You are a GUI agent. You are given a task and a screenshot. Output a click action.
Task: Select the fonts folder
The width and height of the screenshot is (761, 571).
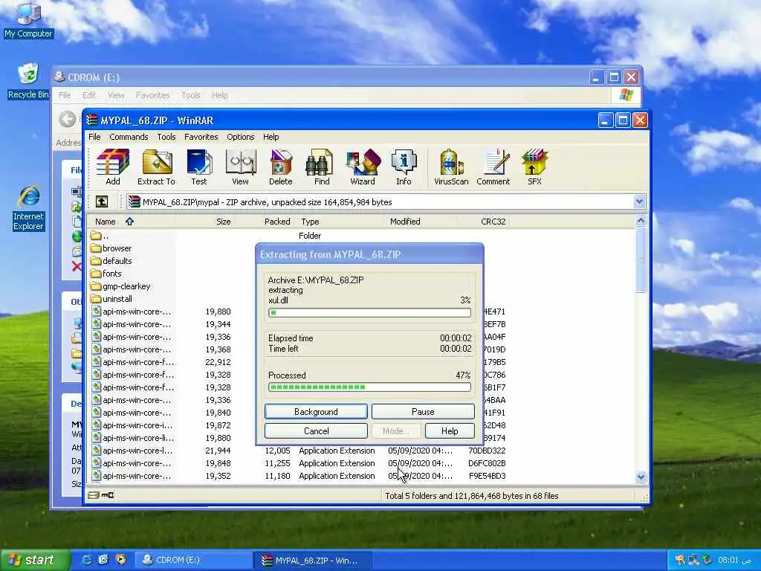click(106, 274)
